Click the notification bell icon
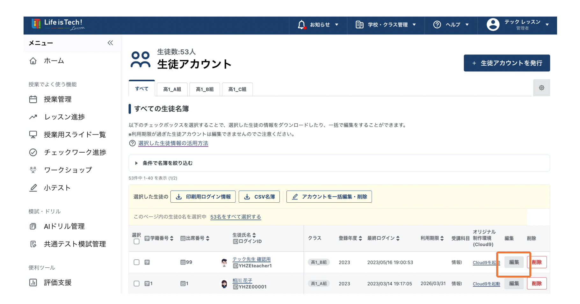Viewport: 580px width, 304px height. coord(301,25)
